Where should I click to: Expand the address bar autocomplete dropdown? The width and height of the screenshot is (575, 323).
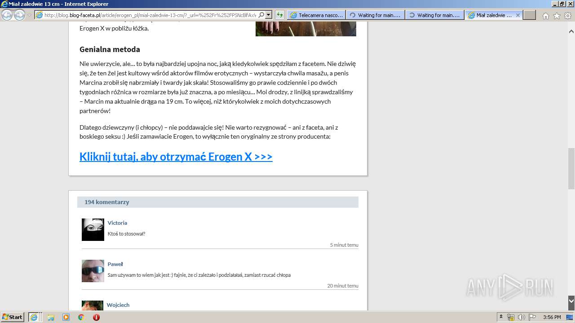(x=269, y=15)
